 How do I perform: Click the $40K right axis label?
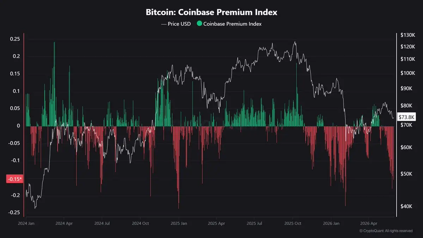pyautogui.click(x=407, y=206)
